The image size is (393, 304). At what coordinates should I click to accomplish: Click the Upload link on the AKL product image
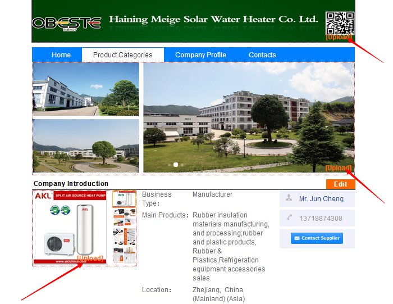pos(90,258)
